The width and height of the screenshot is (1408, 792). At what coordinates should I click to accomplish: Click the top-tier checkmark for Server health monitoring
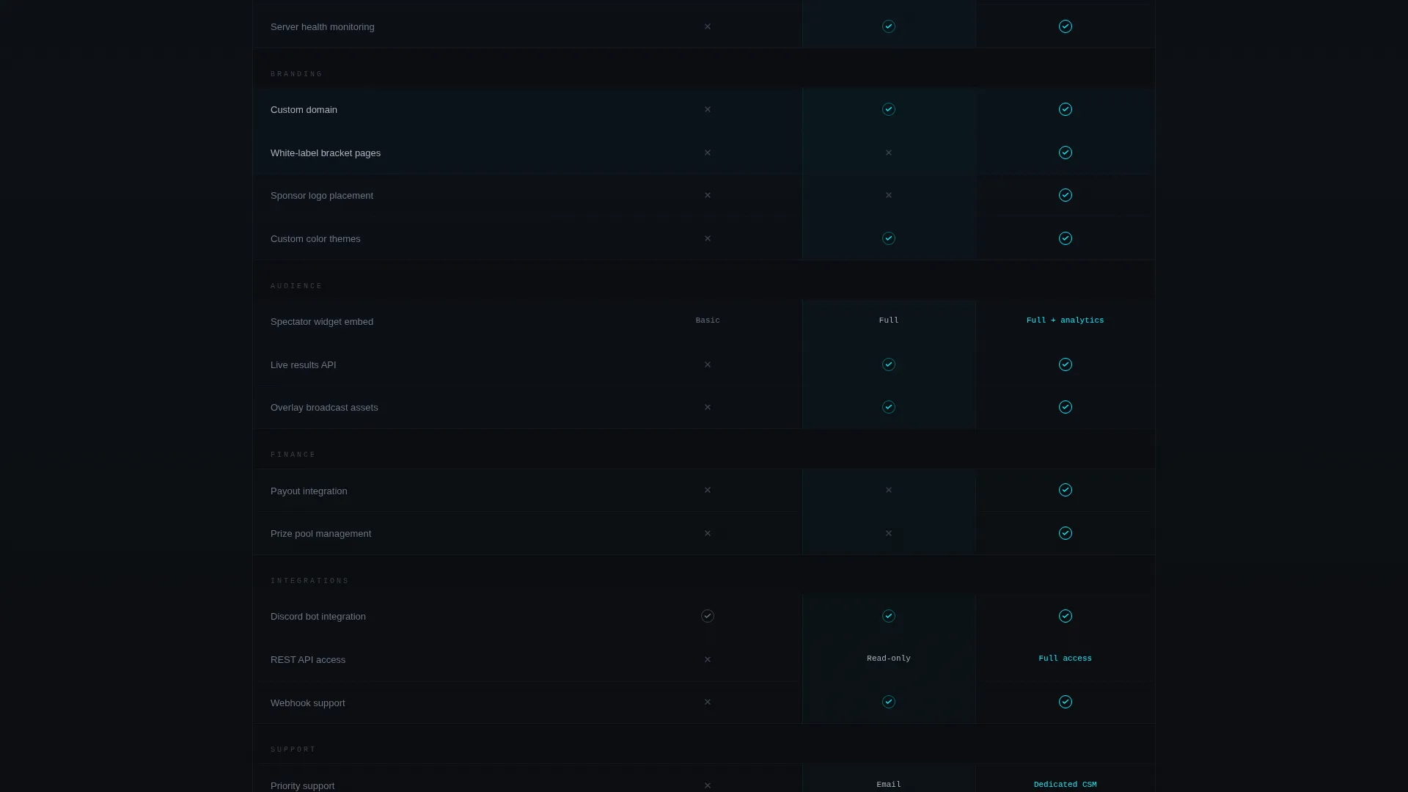[1066, 26]
